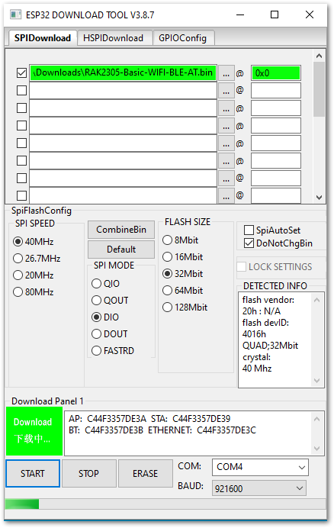
Task: Open the COM port dropdown
Action: coord(260,467)
